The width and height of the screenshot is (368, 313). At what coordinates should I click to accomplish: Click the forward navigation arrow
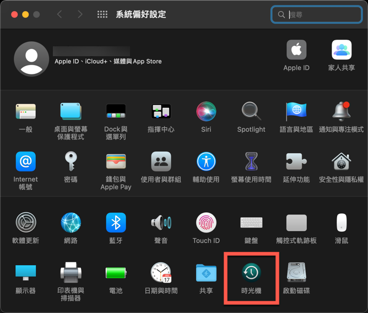pyautogui.click(x=80, y=14)
